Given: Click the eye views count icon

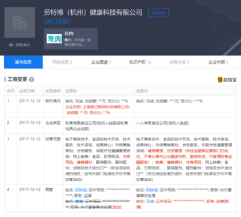Looking at the screenshot, I should [x=11, y=45].
